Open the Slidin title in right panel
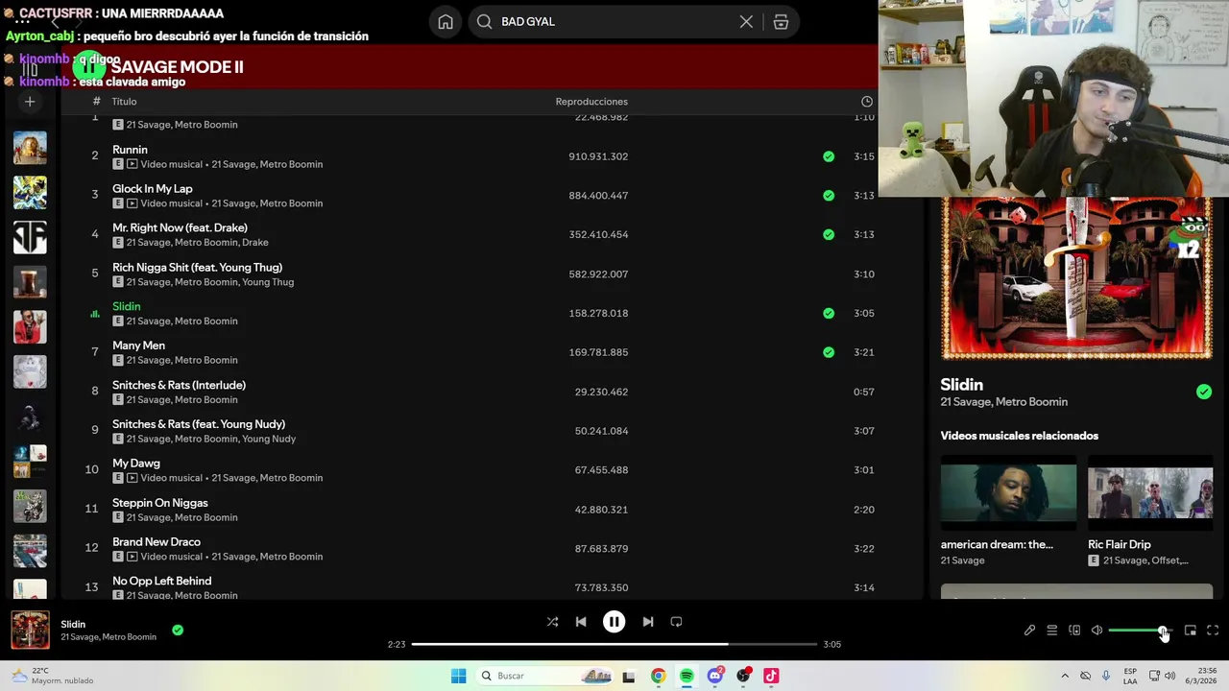The height and width of the screenshot is (691, 1229). tap(961, 385)
